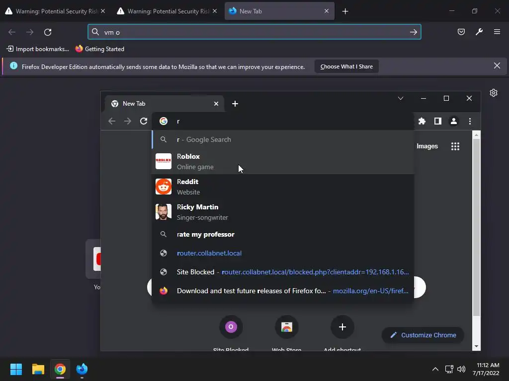Open Download and test future releases of Firefox suggestion
509x381 pixels.
tap(283, 291)
